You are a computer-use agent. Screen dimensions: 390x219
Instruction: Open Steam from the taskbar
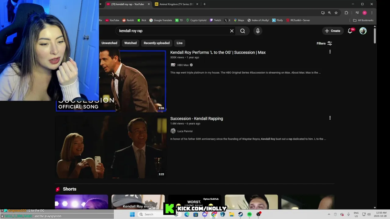click(x=240, y=214)
